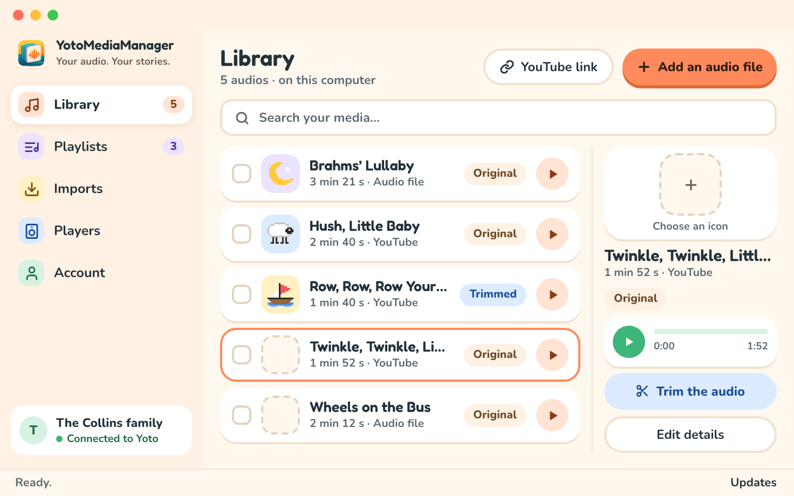Click Original tag on Brahms' Lullaby row

pos(495,174)
